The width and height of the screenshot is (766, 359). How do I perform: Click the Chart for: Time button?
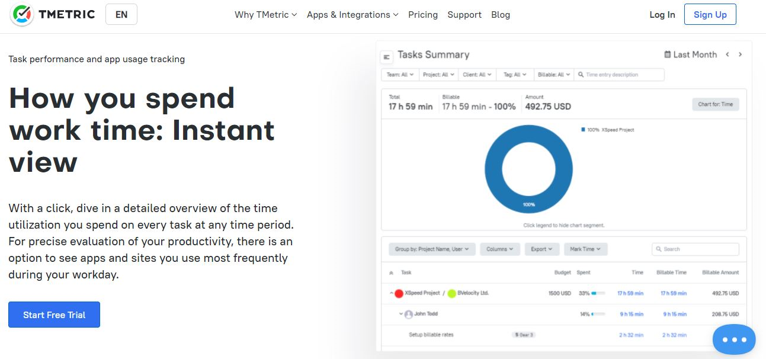tap(715, 104)
